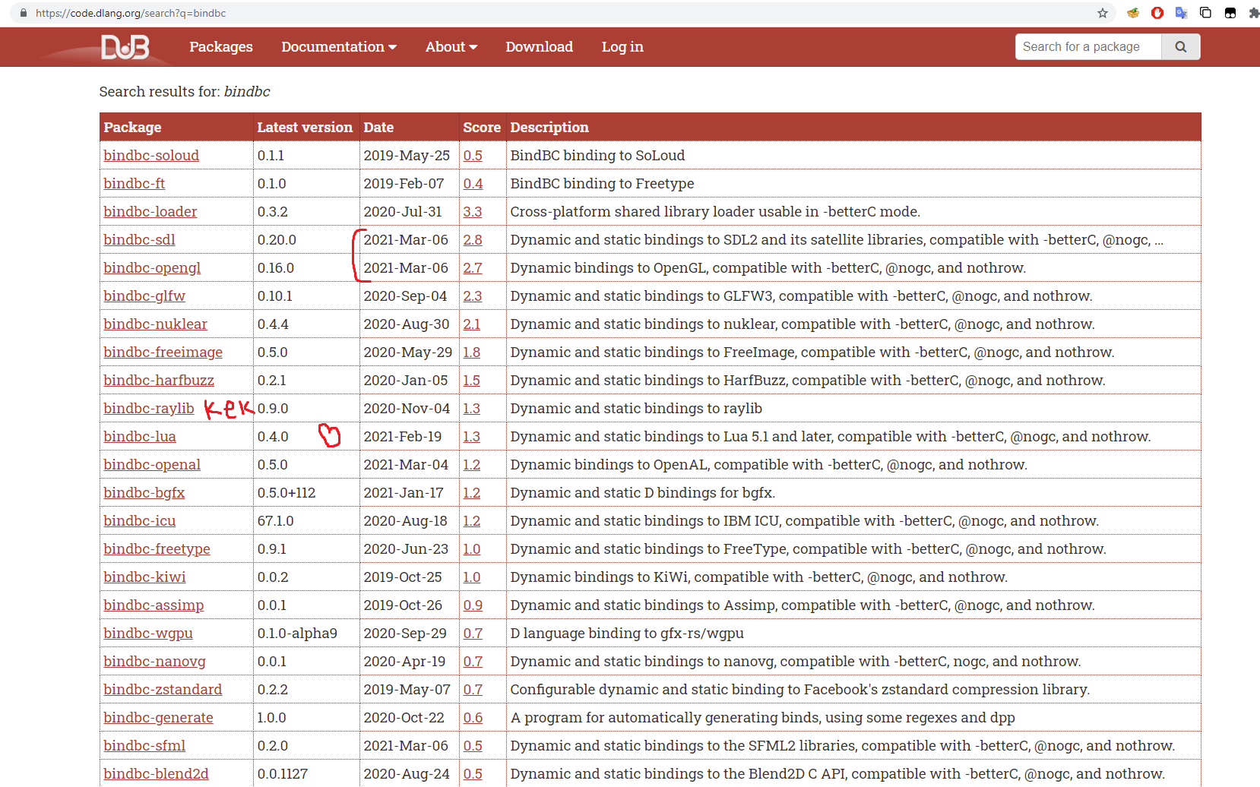Image resolution: width=1260 pixels, height=787 pixels.
Task: Open the bindbc-glfw package
Action: point(144,296)
